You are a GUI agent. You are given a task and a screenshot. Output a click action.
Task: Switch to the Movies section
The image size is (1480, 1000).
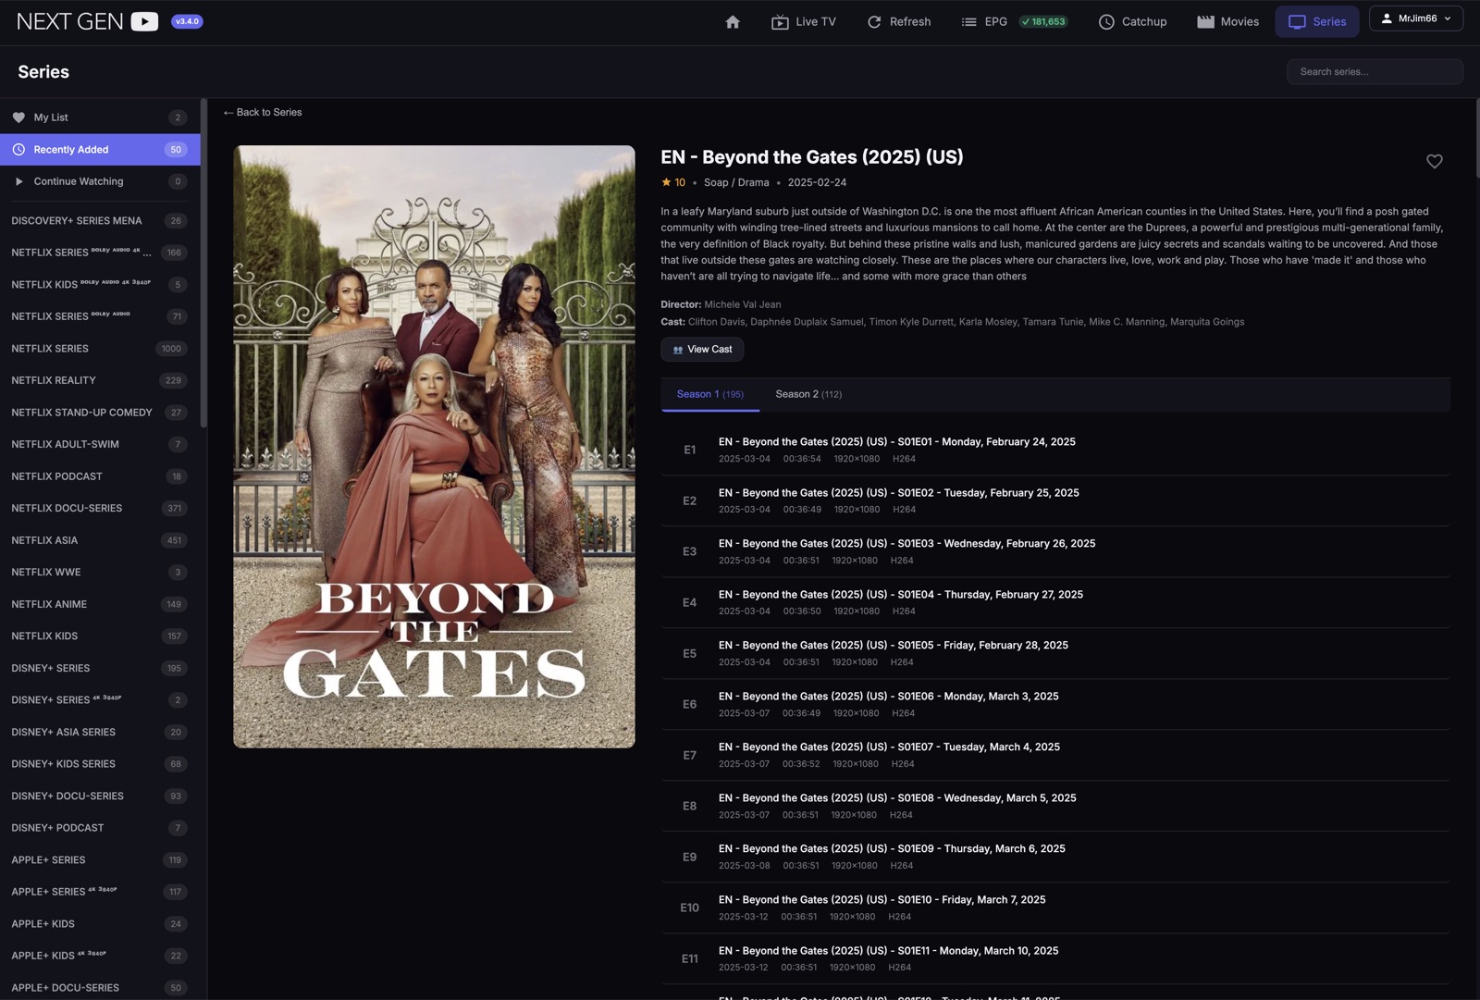[1228, 21]
